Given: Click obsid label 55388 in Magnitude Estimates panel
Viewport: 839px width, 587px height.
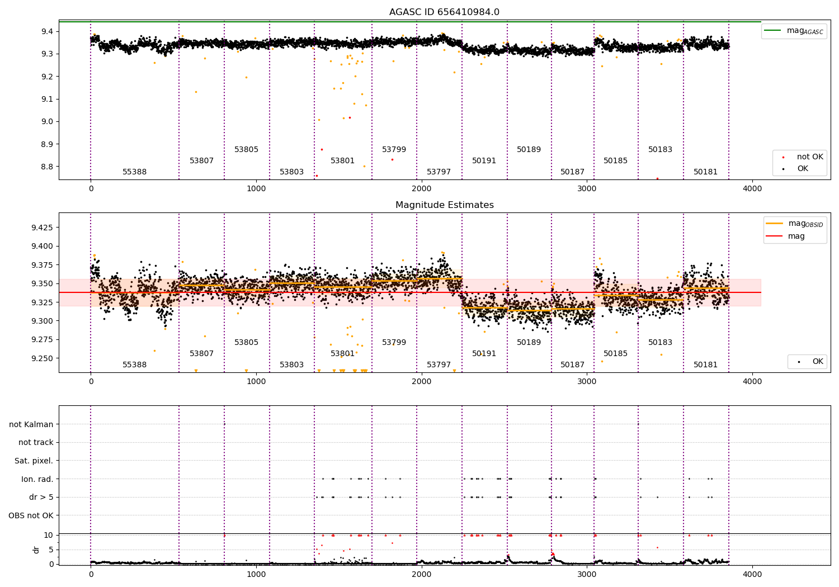Looking at the screenshot, I should point(135,365).
